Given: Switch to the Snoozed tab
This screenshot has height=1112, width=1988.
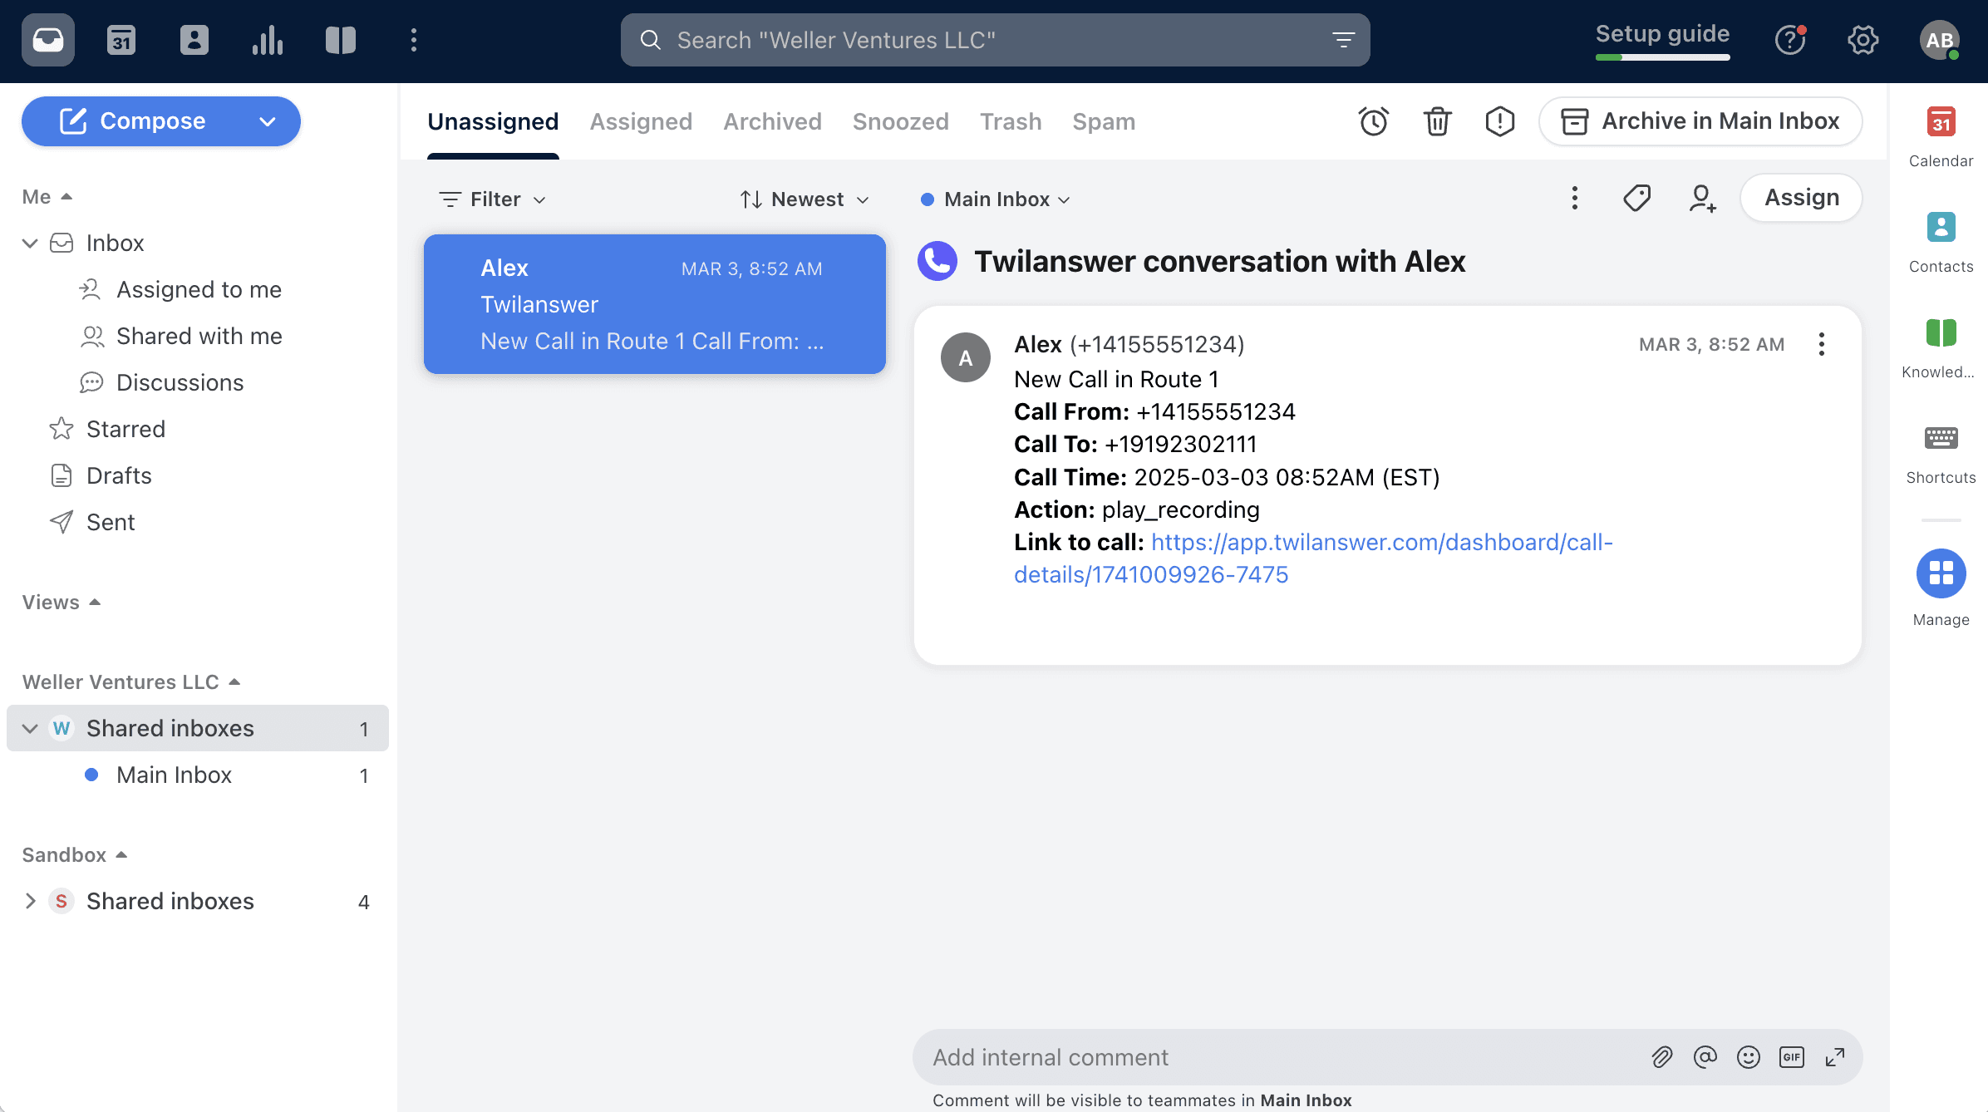Looking at the screenshot, I should 900,121.
